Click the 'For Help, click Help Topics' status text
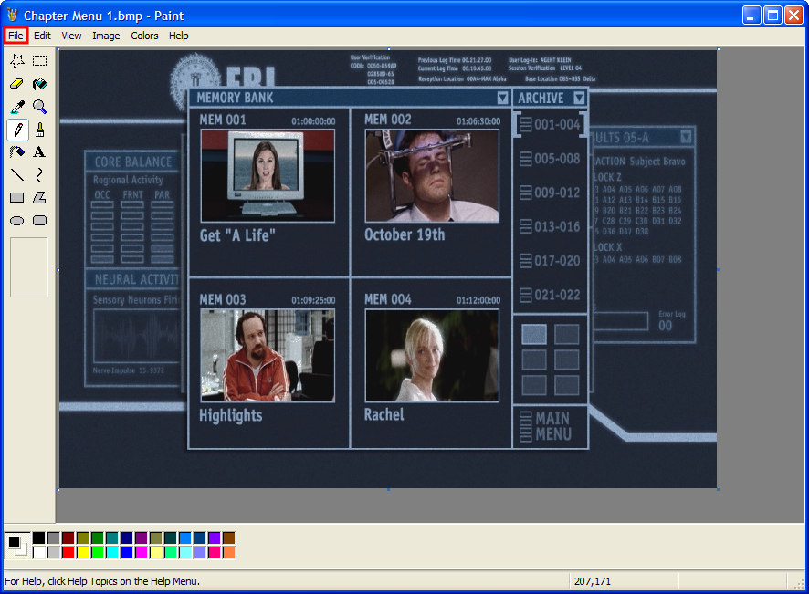This screenshot has width=809, height=594. [x=102, y=581]
